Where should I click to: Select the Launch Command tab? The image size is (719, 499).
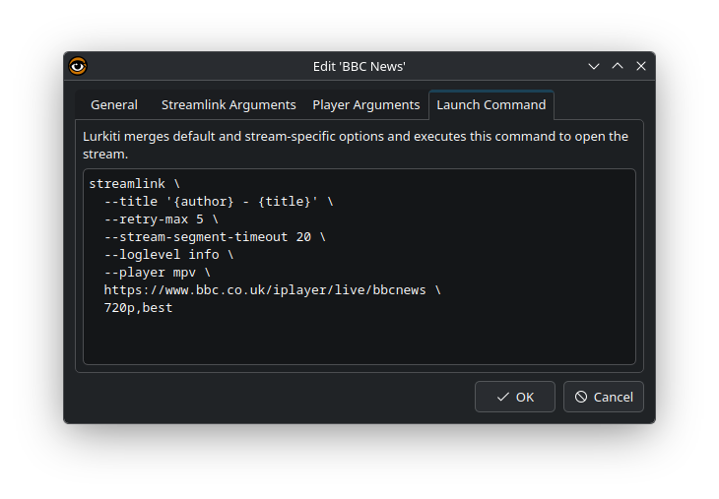coord(491,105)
